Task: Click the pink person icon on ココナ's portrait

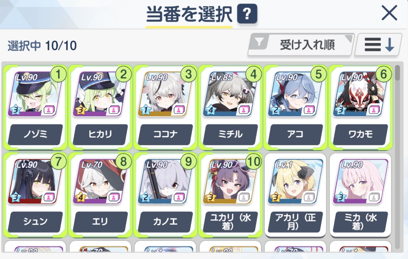Action: pos(179,110)
